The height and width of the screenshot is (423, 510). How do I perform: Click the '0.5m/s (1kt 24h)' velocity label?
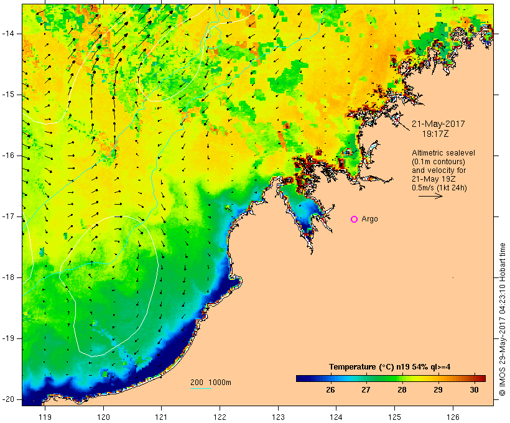439,188
